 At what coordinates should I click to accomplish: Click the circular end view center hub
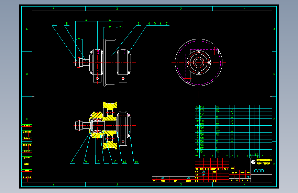[199, 62]
